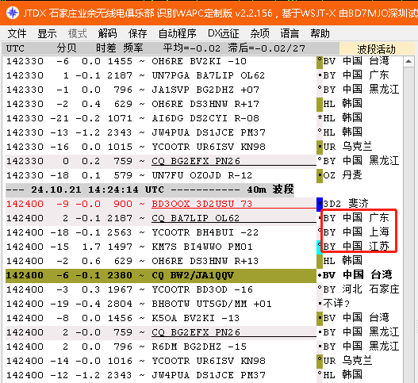Click the 不详? unknown location label
This screenshot has width=418, height=383.
[336, 304]
